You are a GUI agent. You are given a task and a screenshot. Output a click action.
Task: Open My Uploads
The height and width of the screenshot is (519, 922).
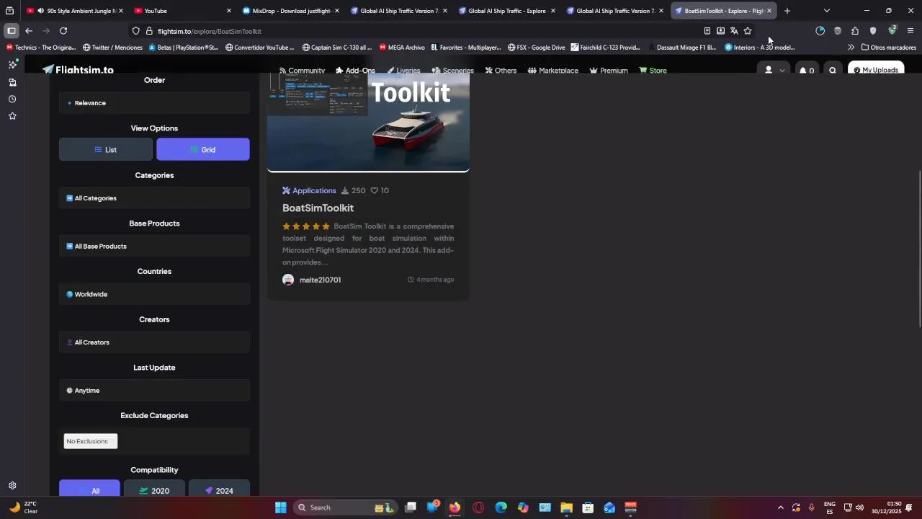point(876,70)
